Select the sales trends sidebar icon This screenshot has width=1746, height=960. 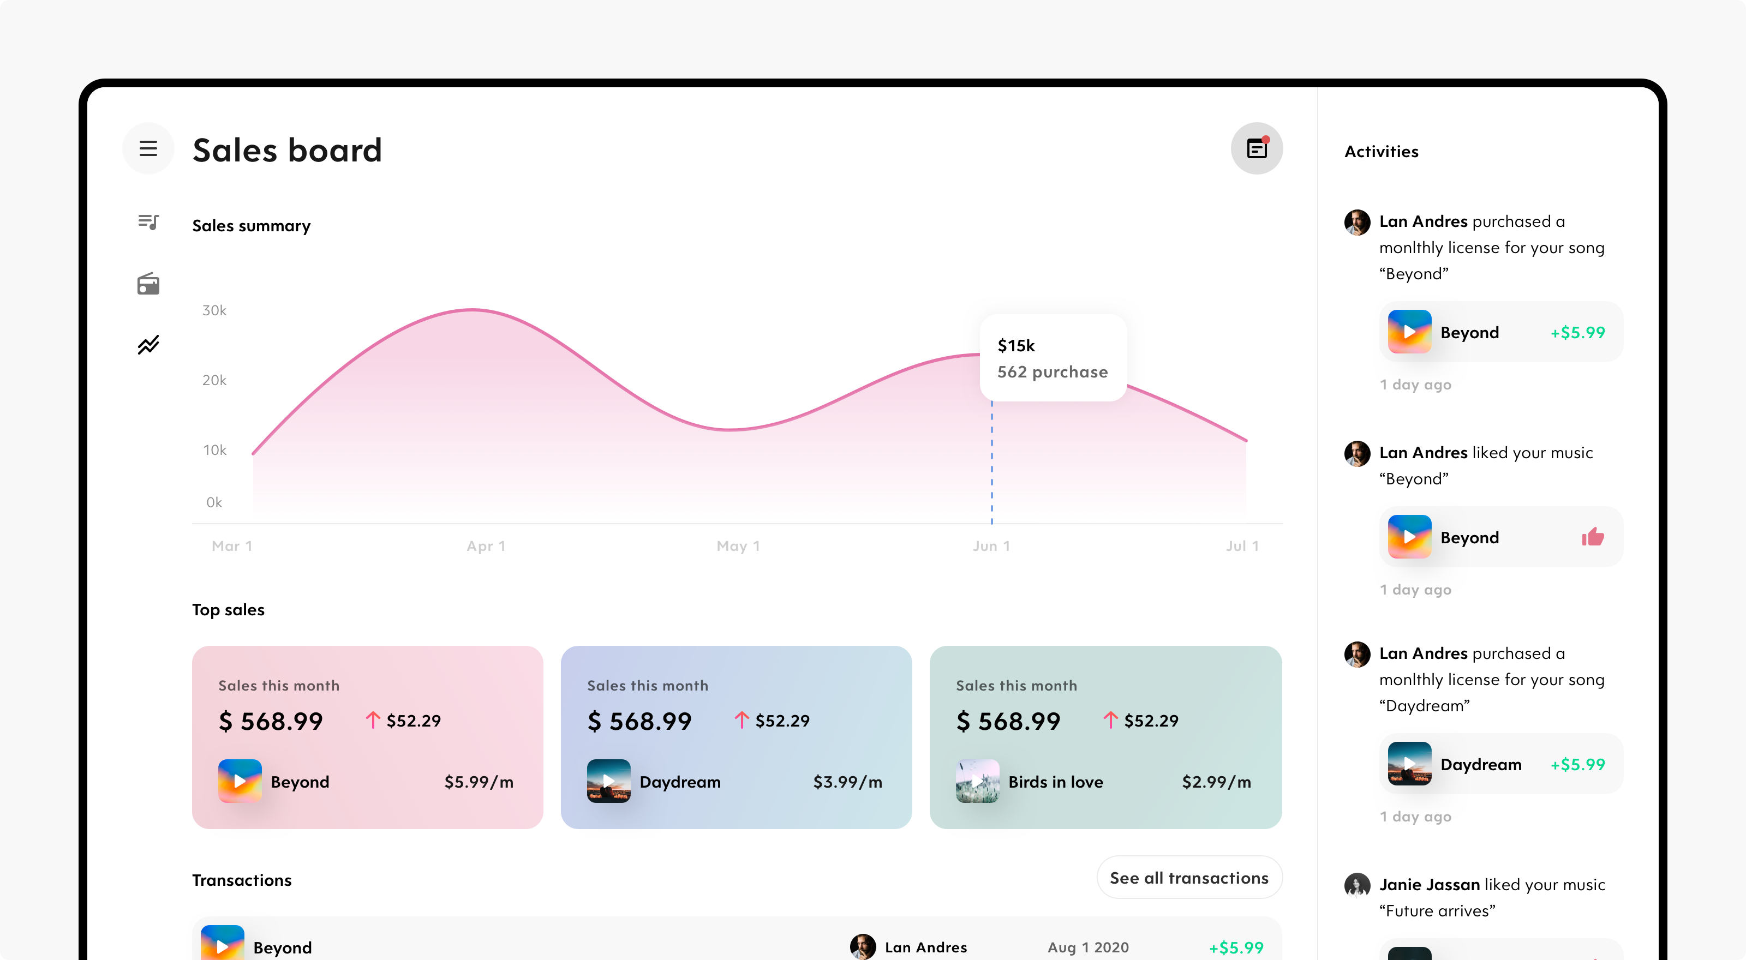pyautogui.click(x=148, y=345)
